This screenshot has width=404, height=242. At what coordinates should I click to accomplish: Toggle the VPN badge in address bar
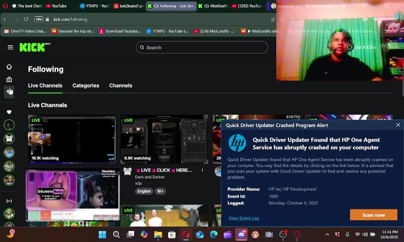coord(39,19)
